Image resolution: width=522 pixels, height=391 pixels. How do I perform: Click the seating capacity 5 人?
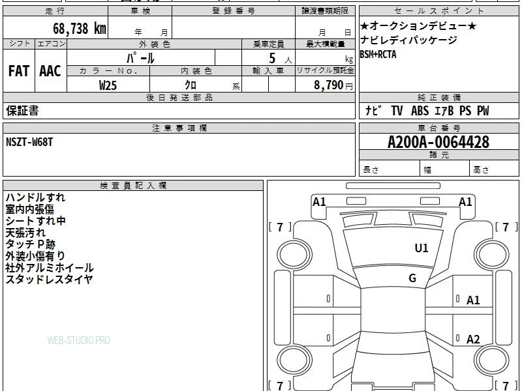(x=280, y=59)
